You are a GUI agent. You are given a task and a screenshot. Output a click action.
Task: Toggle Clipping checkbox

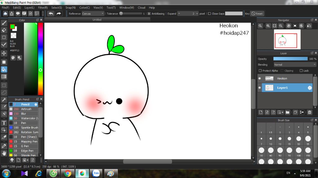coord(282,71)
